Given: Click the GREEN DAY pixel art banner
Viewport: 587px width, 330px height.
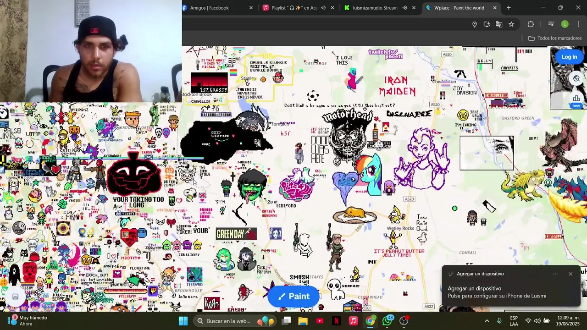Looking at the screenshot, I should pos(236,234).
